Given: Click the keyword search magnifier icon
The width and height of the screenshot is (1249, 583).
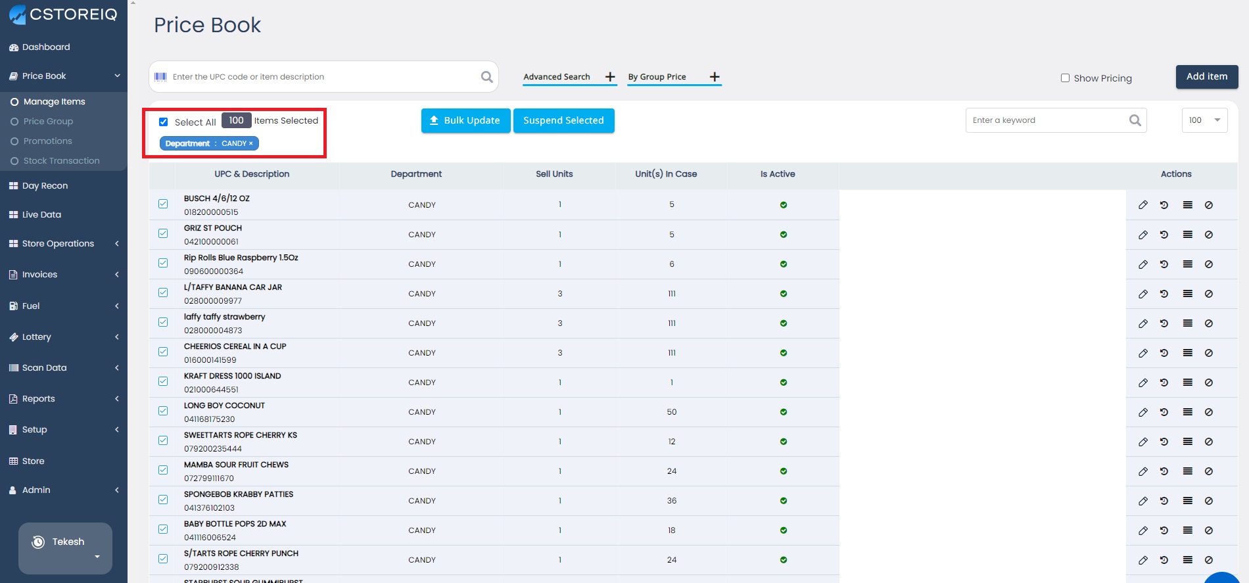Looking at the screenshot, I should [x=1135, y=120].
